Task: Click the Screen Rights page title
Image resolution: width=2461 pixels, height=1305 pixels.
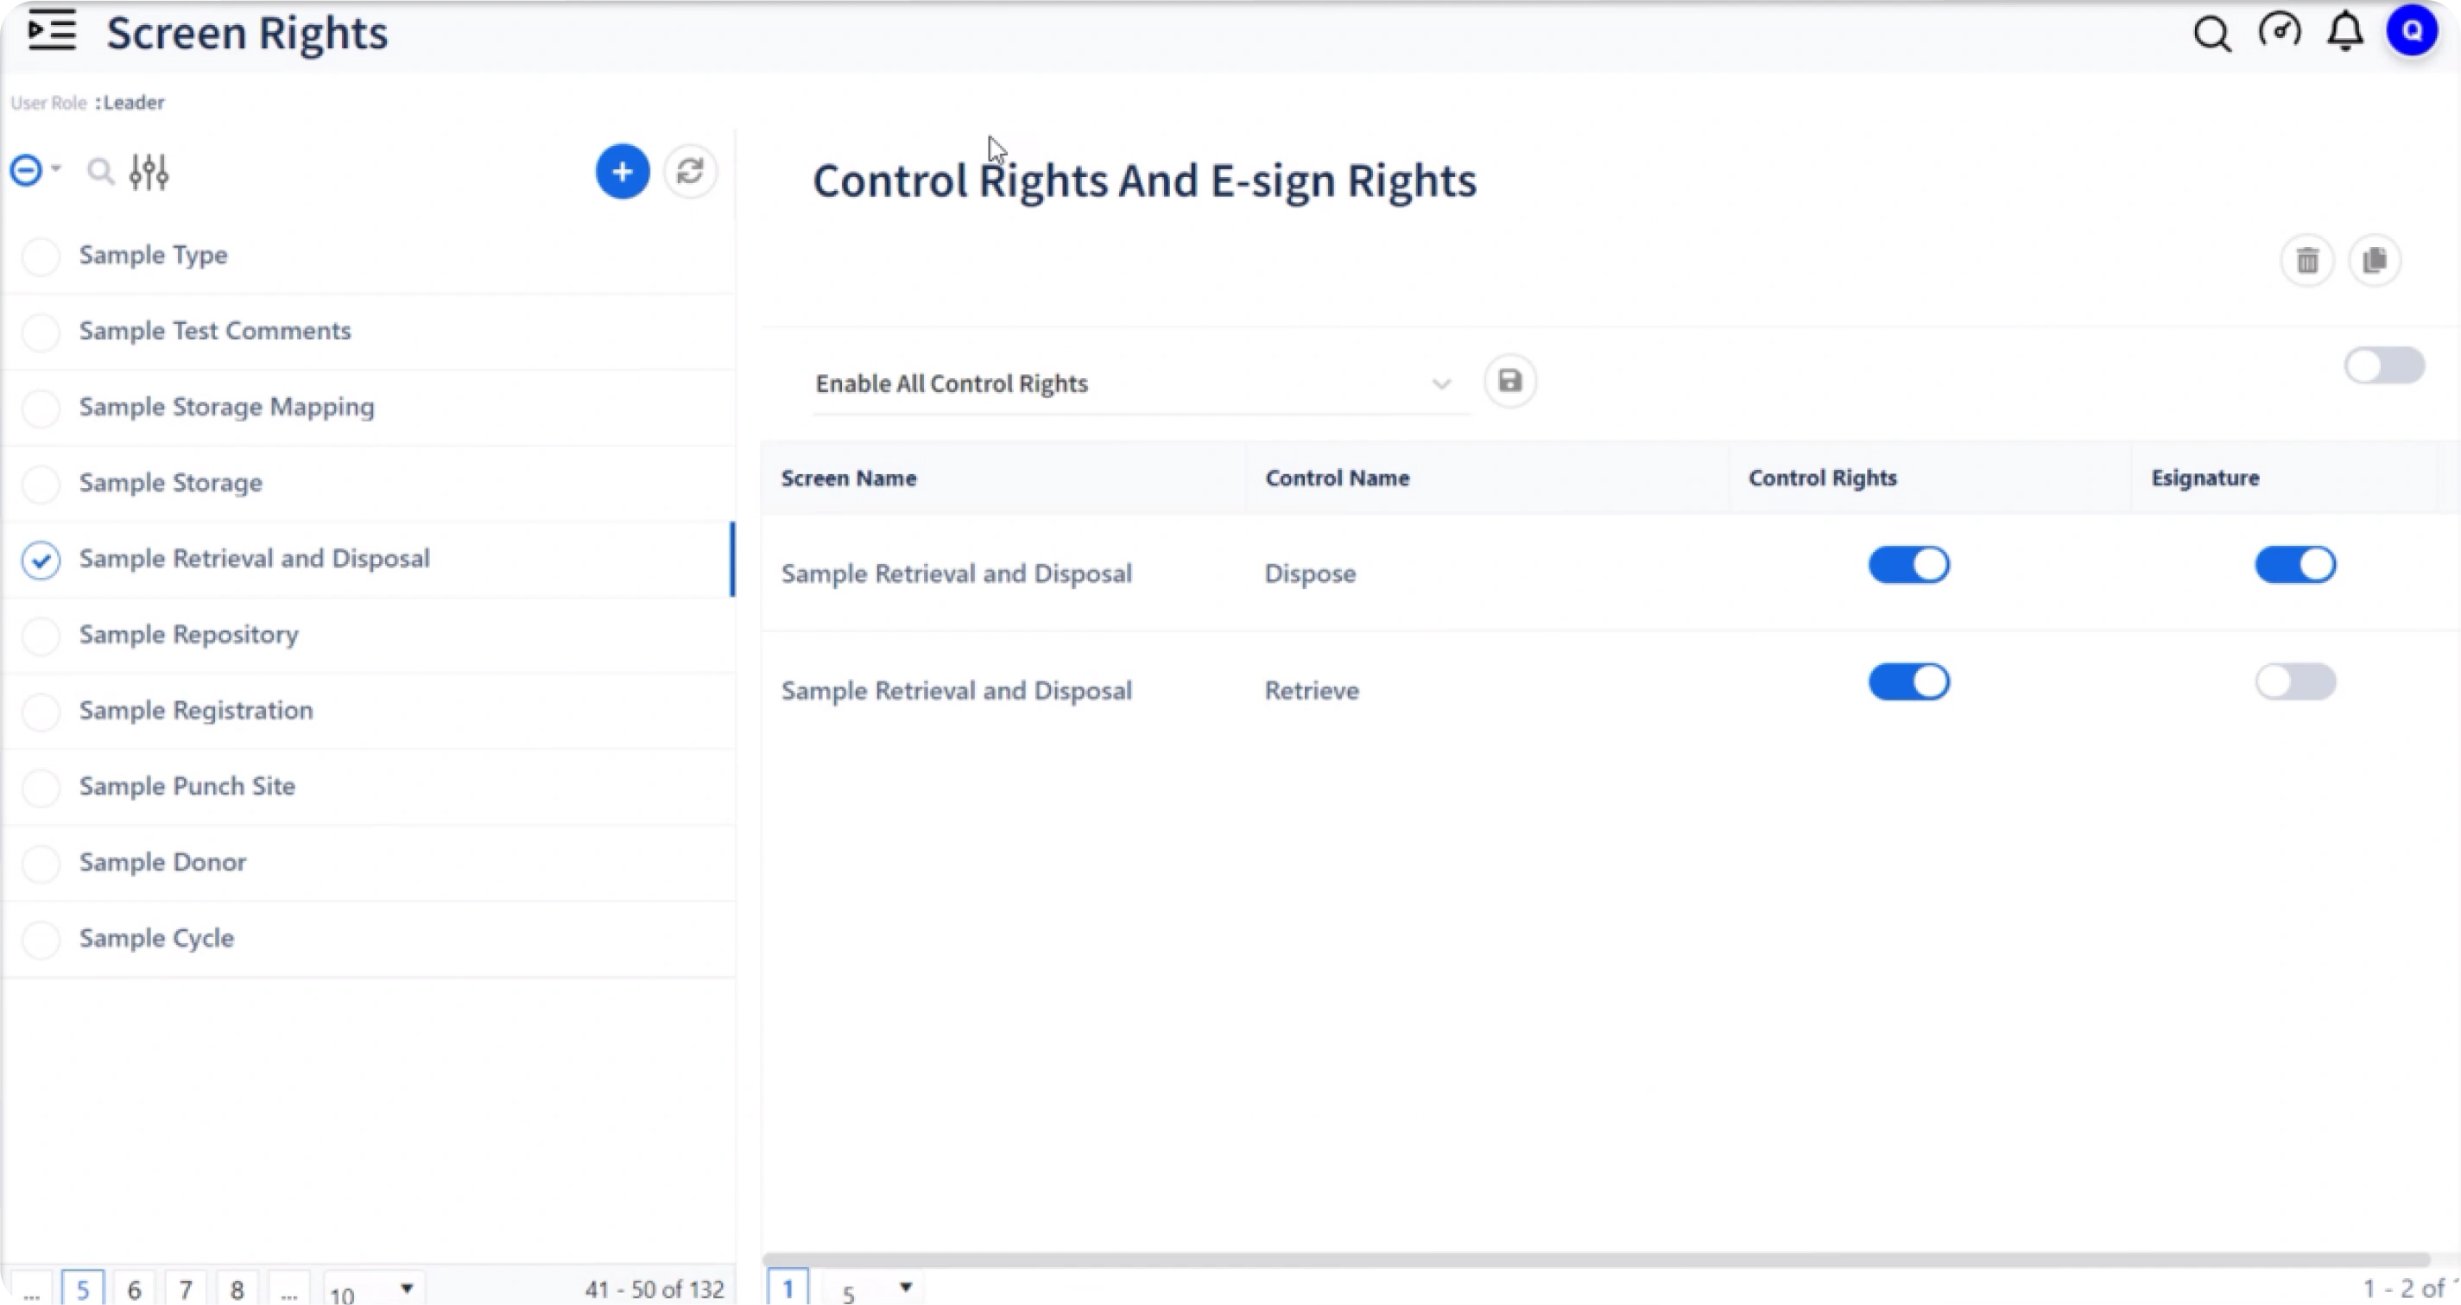Action: coord(248,34)
